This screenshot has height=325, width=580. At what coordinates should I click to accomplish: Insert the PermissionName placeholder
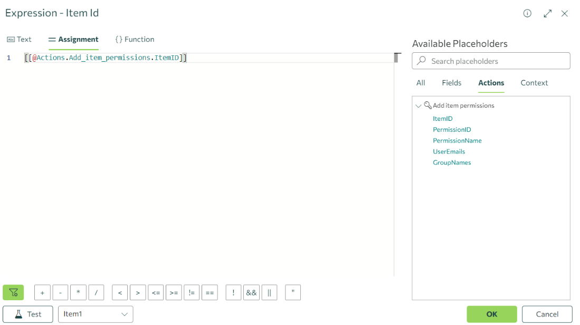(457, 140)
